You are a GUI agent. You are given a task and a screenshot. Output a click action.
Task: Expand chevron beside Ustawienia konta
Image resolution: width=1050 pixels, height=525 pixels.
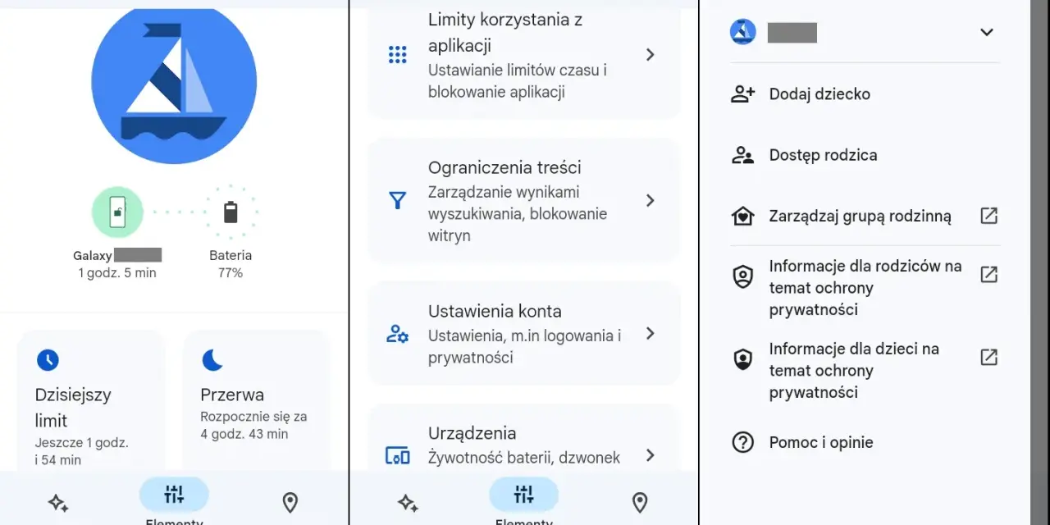pos(650,334)
